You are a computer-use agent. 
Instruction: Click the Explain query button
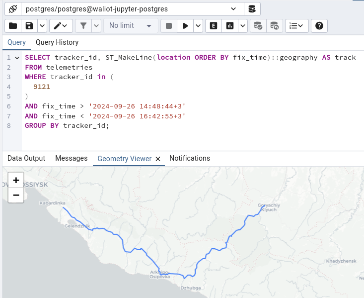tap(214, 26)
